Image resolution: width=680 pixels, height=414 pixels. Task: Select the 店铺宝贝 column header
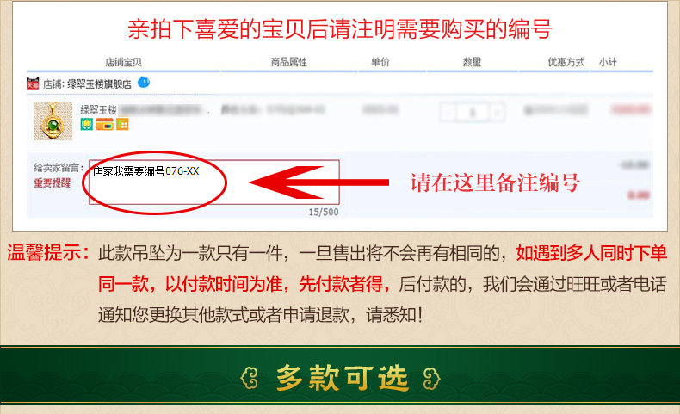click(124, 63)
